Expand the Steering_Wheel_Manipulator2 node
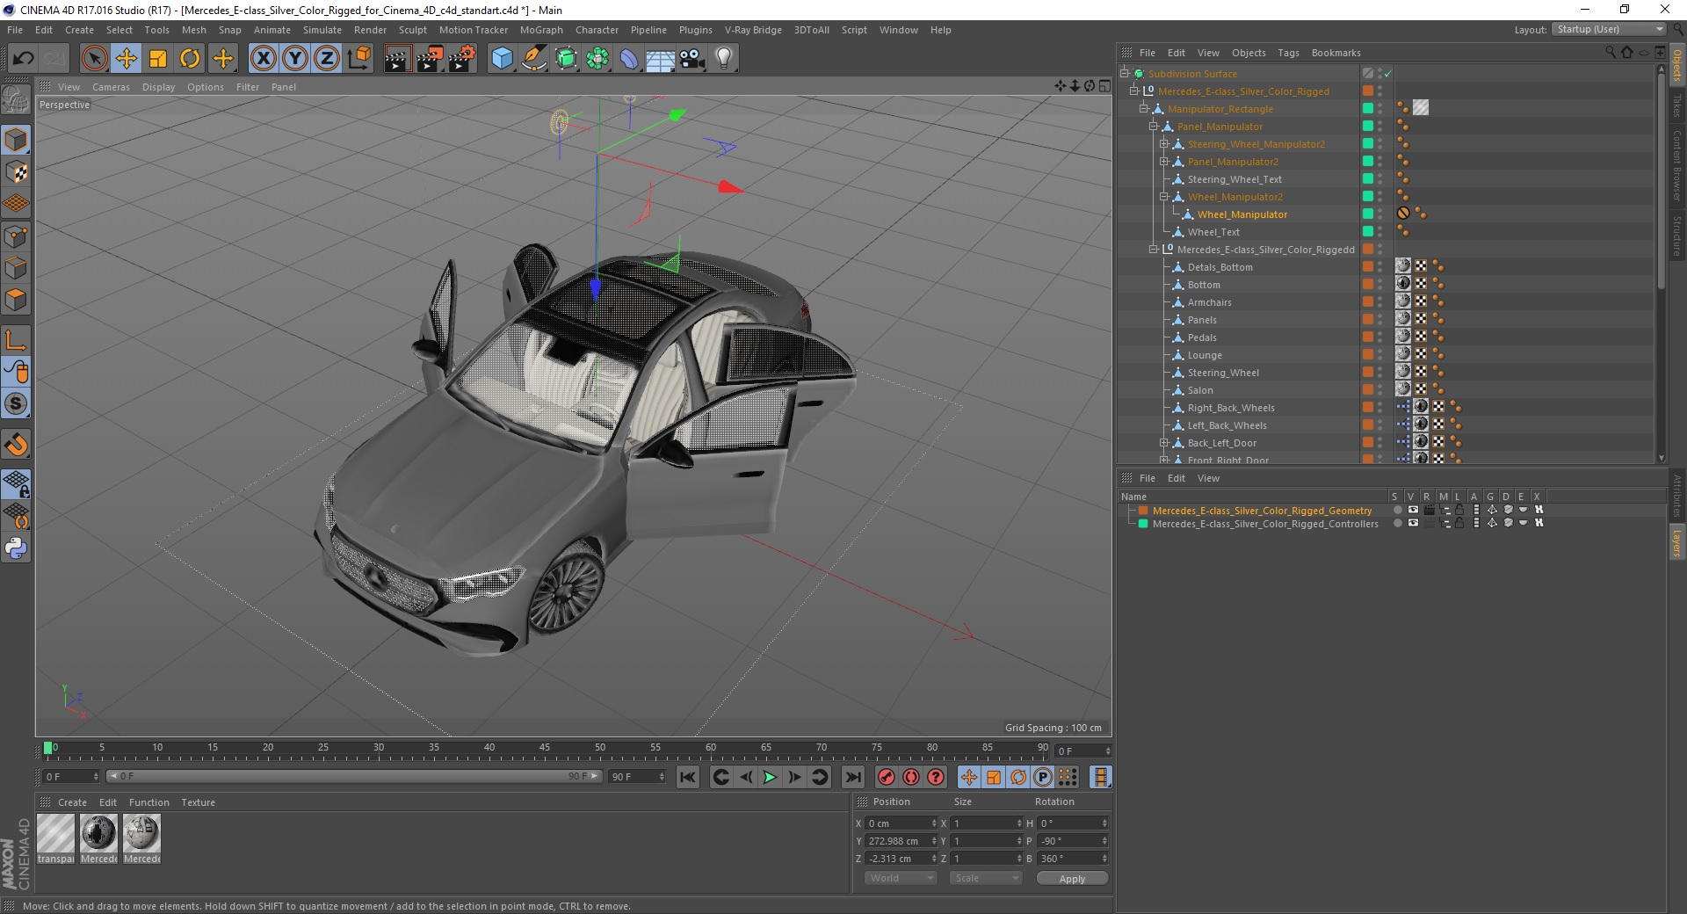The width and height of the screenshot is (1687, 914). click(1163, 144)
